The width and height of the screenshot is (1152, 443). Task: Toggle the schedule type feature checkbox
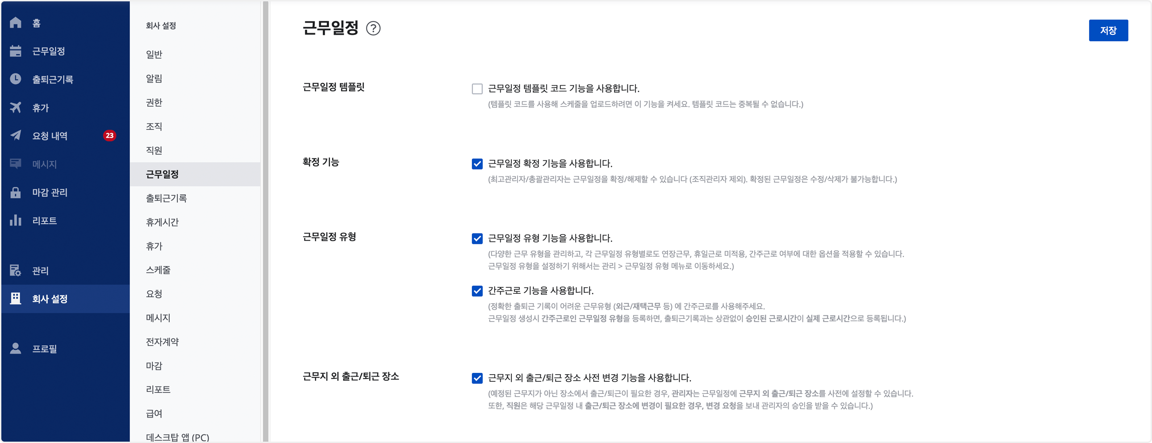click(x=477, y=238)
